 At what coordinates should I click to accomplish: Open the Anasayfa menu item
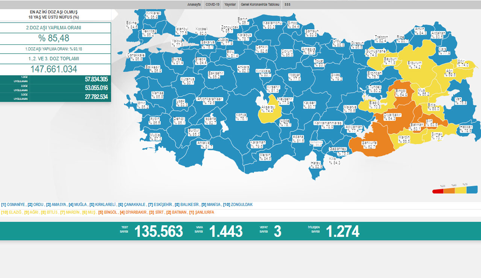coord(194,5)
